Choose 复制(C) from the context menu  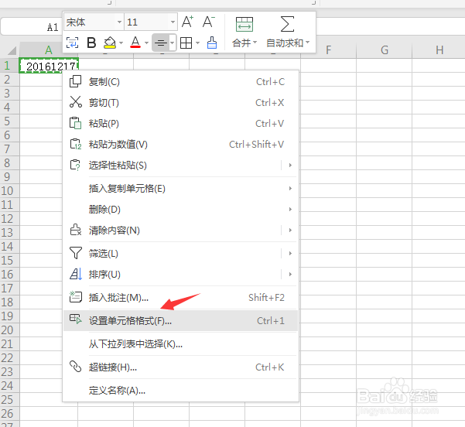tap(180, 81)
